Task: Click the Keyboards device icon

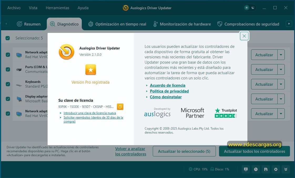Action: point(19,85)
